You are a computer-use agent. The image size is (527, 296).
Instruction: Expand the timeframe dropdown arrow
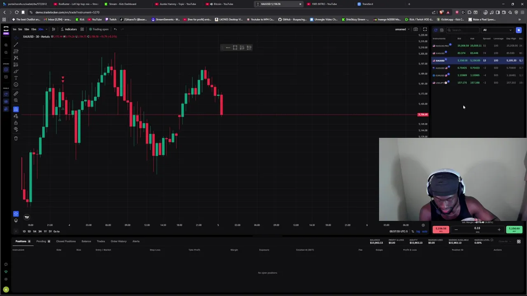46,29
